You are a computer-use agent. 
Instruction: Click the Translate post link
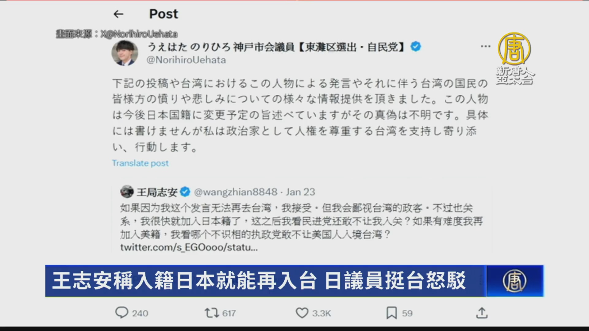point(140,163)
